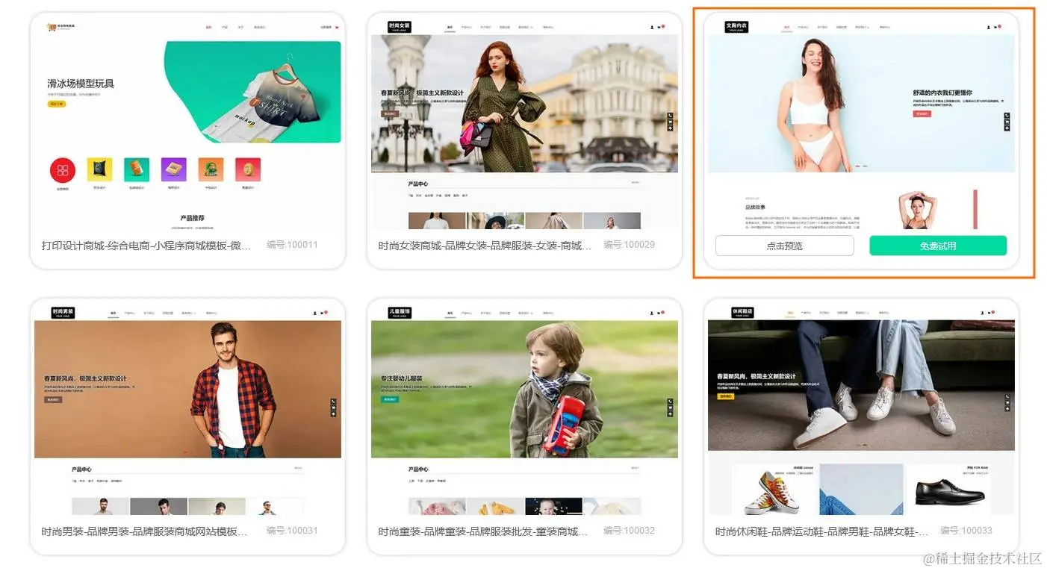Select the child holding red bottle banner
This screenshot has width=1047, height=571.
coord(524,389)
